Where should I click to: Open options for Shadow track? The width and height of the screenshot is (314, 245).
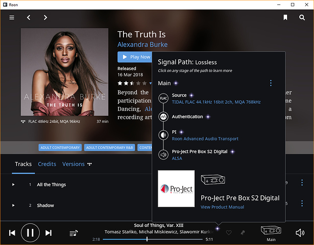[302, 203]
